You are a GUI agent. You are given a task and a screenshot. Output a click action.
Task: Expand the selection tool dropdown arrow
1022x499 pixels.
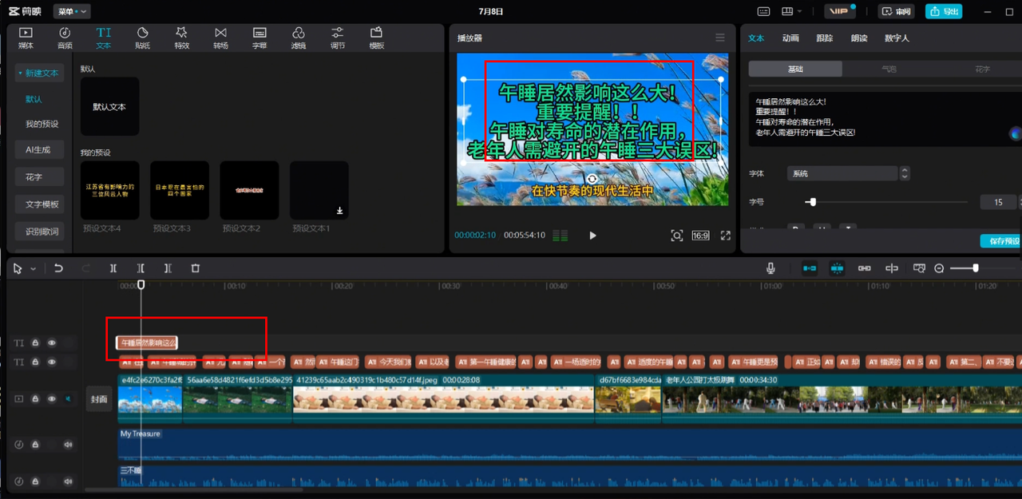point(34,270)
